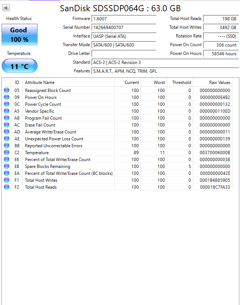Click status orb for EA BC blocks row

tap(7, 173)
